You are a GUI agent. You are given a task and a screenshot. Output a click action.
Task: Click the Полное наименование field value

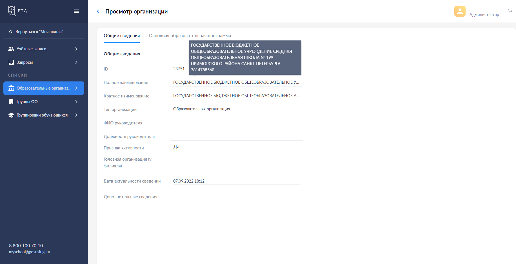(236, 82)
